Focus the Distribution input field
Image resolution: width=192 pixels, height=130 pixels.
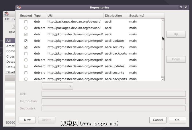coord(114,101)
